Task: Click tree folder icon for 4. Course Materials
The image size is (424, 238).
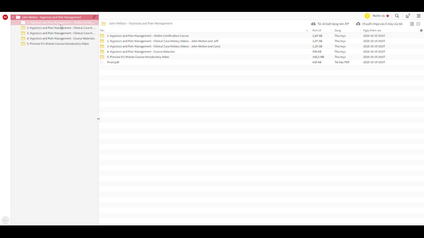Action: pyautogui.click(x=23, y=38)
